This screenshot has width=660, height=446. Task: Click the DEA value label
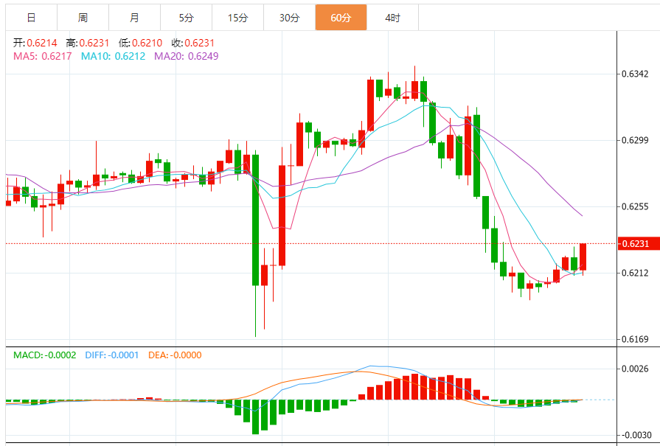[175, 355]
